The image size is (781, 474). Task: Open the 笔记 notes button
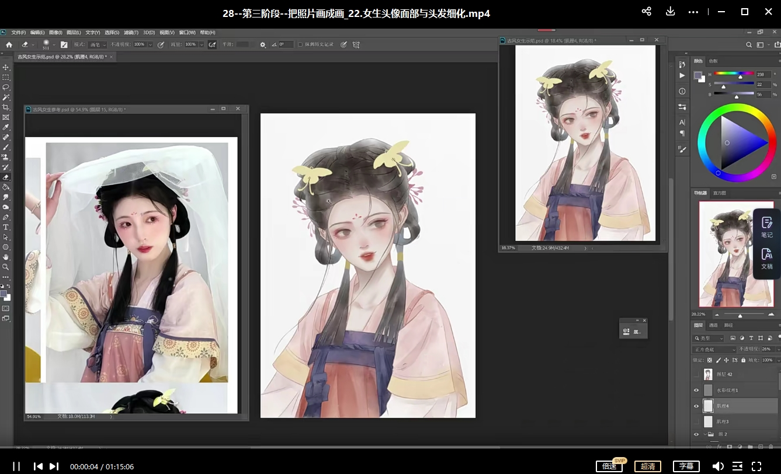point(767,227)
